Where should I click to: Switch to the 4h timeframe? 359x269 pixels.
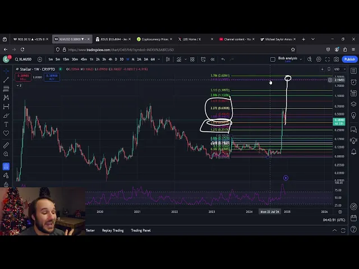(x=111, y=59)
